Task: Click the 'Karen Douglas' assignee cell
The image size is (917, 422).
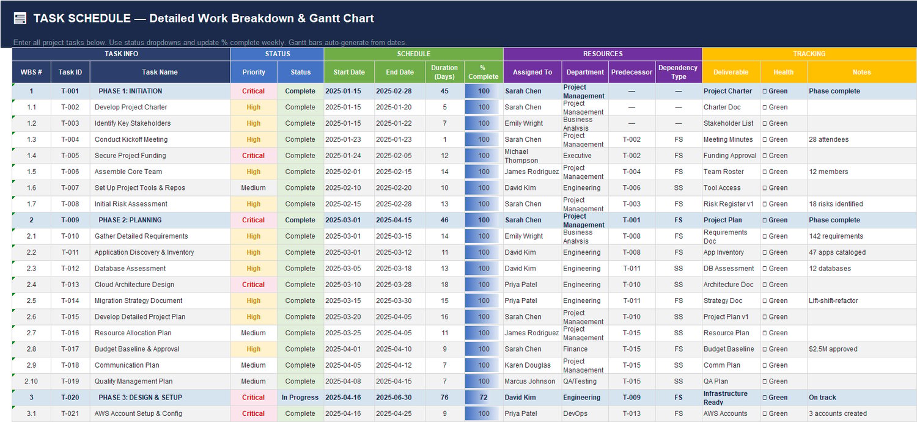Action: coord(532,365)
